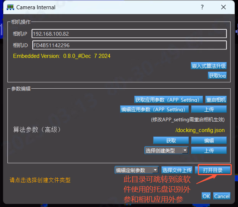This screenshot has height=207, width=238.
Task: Click 上传 button next to 编辑应用参数
Action: click(209, 109)
